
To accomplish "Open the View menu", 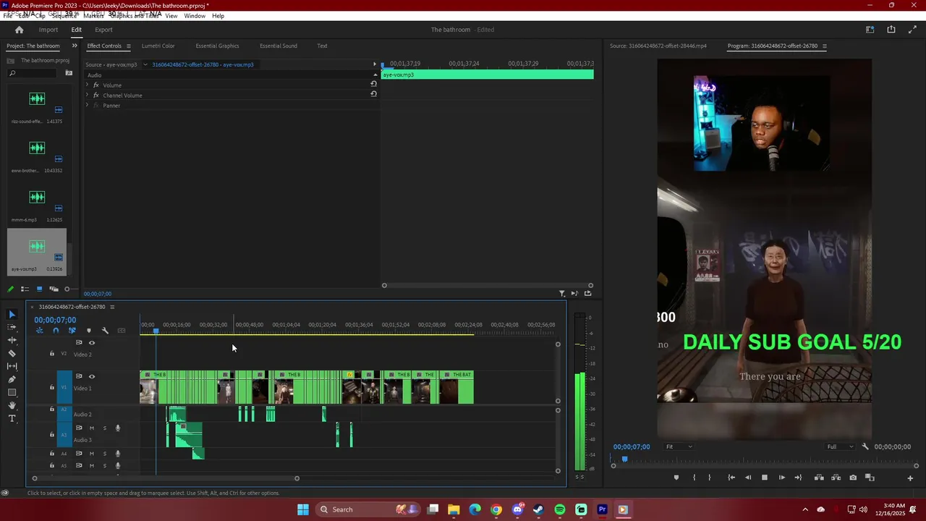I will tap(171, 16).
